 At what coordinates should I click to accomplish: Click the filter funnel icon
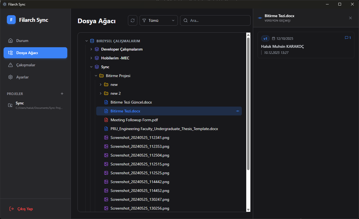(144, 20)
